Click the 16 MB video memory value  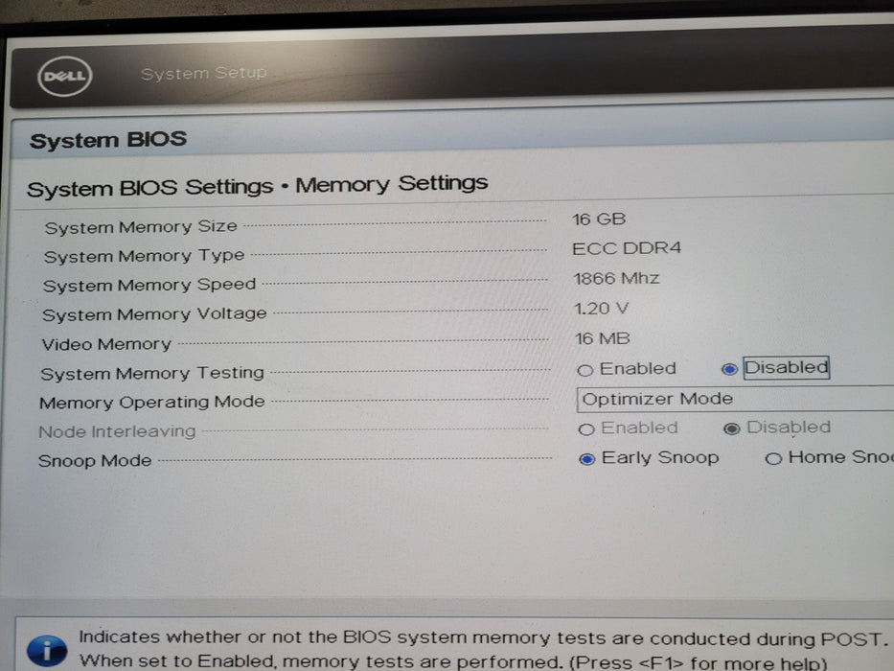(602, 339)
